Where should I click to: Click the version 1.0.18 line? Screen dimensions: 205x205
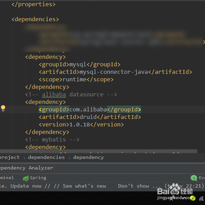(x=81, y=124)
